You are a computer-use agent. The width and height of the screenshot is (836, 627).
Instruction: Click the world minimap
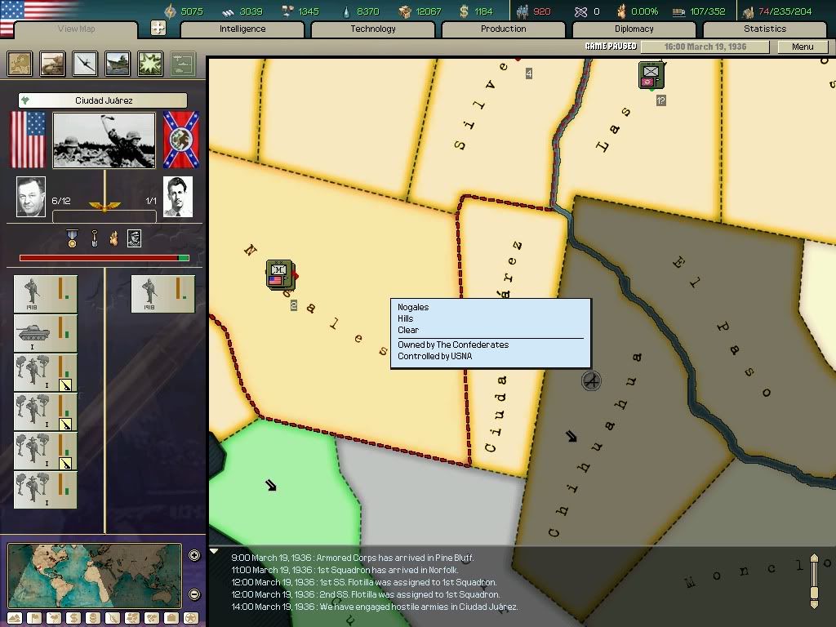pos(95,576)
